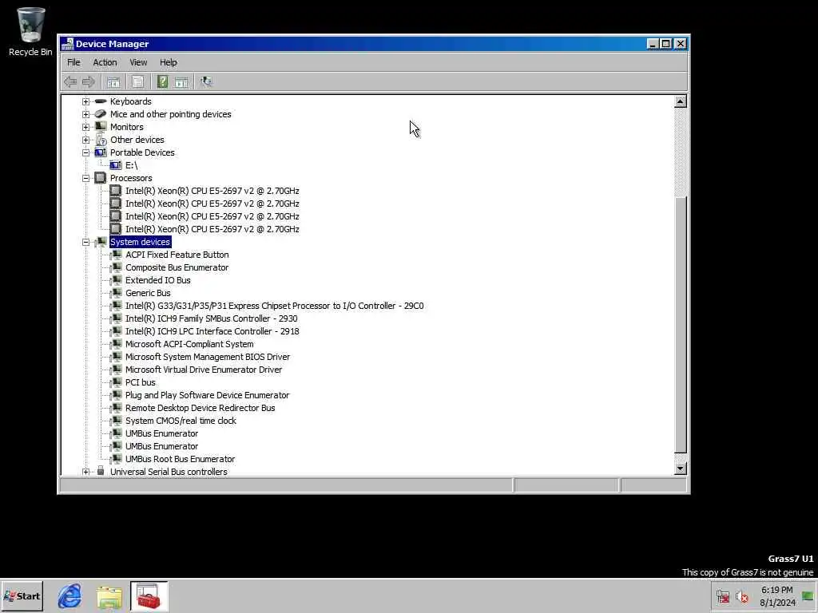Select Intel ICH9 Family SMBus Controller - 2930
Viewport: 818px width, 613px height.
click(211, 318)
